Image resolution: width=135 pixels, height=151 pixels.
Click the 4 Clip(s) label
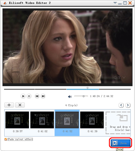(x=71, y=105)
